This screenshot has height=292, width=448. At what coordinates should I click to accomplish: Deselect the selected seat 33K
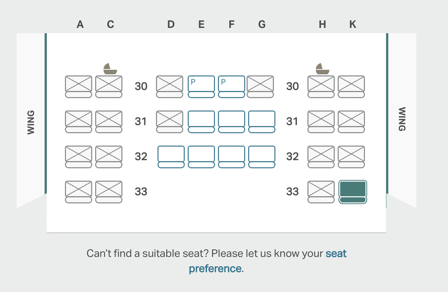click(x=352, y=192)
